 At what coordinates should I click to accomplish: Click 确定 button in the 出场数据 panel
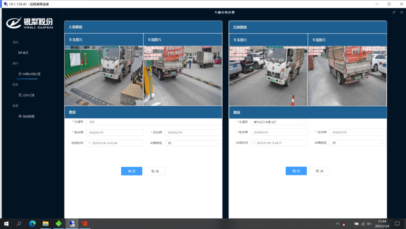point(296,171)
